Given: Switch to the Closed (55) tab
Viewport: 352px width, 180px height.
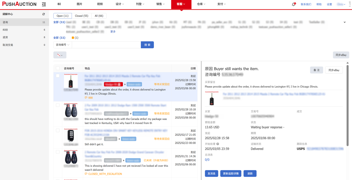Looking at the screenshot, I should [82, 16].
